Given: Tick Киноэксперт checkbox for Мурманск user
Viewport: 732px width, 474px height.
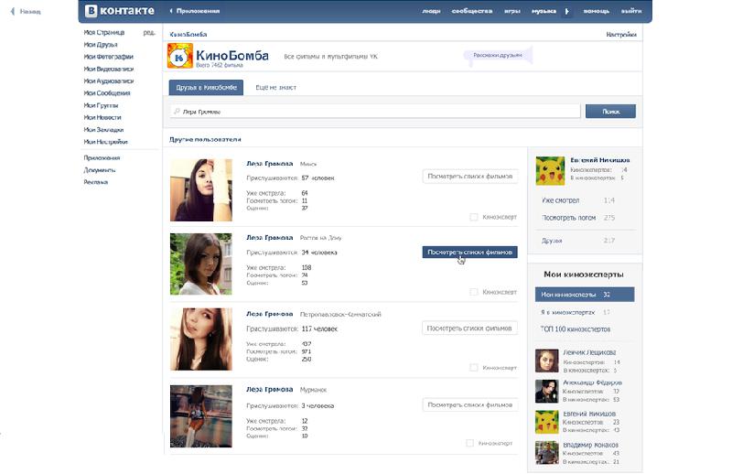Looking at the screenshot, I should (470, 443).
